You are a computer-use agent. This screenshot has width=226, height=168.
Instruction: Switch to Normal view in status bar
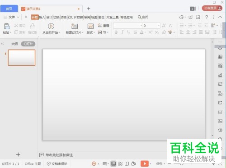coord(113,163)
